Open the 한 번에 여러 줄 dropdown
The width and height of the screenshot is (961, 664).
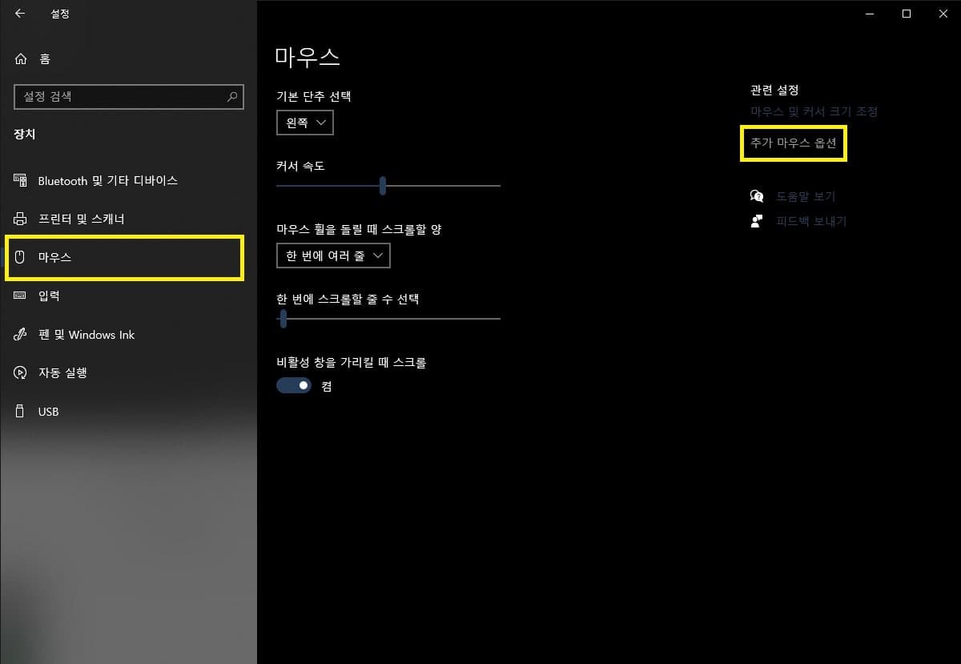333,256
